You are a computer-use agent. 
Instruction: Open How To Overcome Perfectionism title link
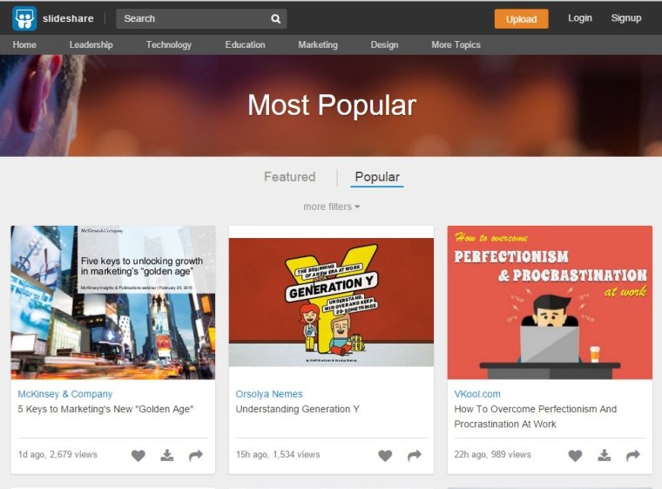[x=536, y=417]
